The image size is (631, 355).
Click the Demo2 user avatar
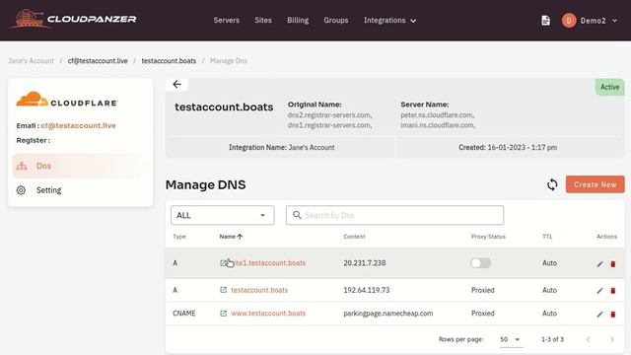pos(569,21)
